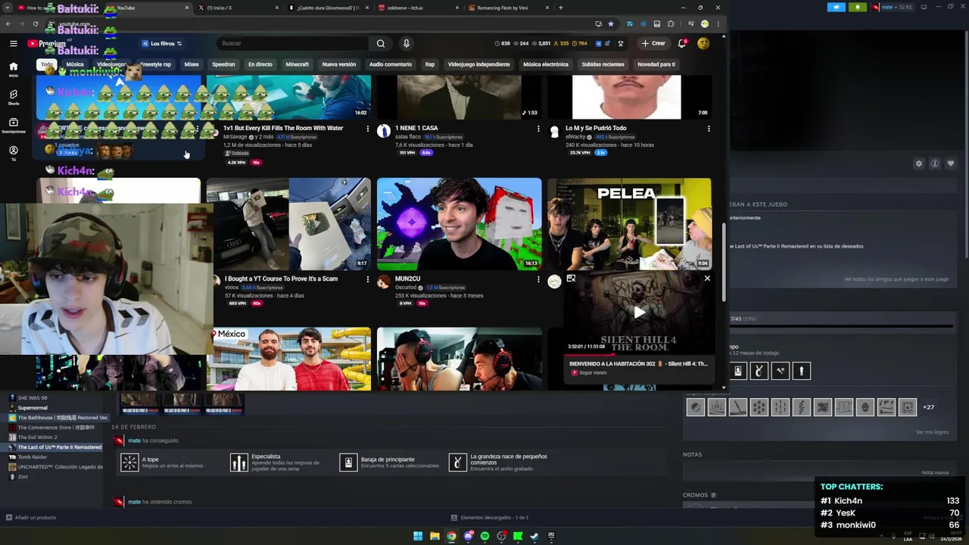Image resolution: width=969 pixels, height=545 pixels.
Task: Open options for 1v1 But Every Kill video
Action: 368,129
